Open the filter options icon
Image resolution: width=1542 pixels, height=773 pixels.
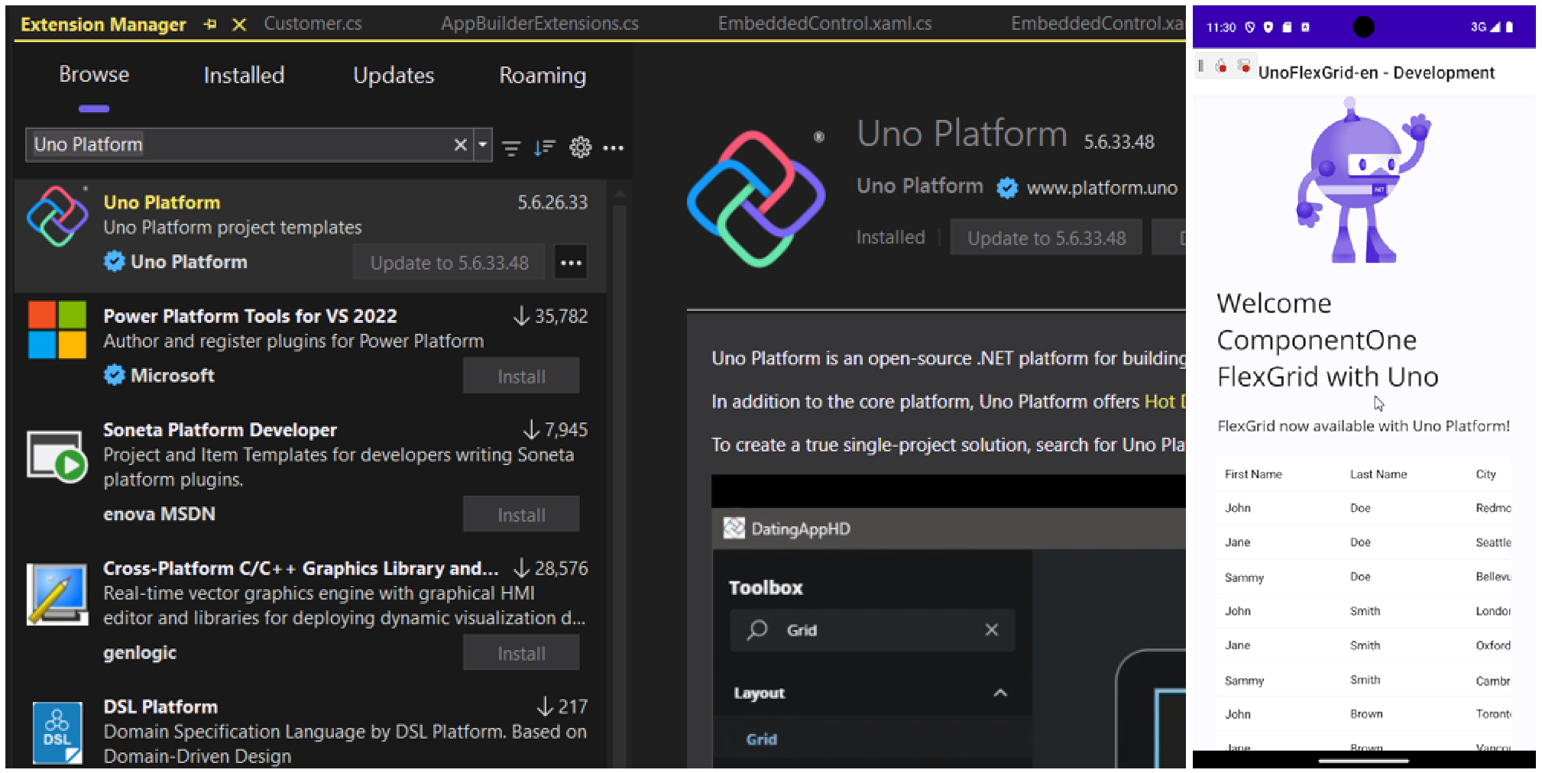click(511, 147)
